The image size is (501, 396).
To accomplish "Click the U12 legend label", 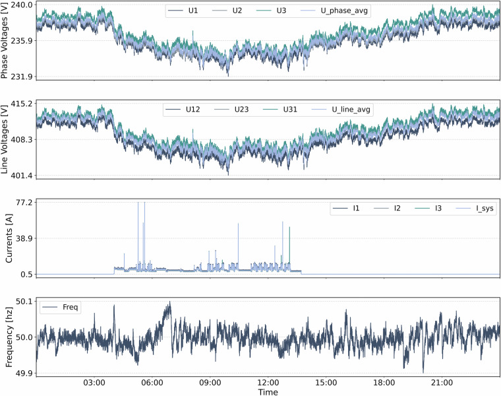I will [x=192, y=110].
